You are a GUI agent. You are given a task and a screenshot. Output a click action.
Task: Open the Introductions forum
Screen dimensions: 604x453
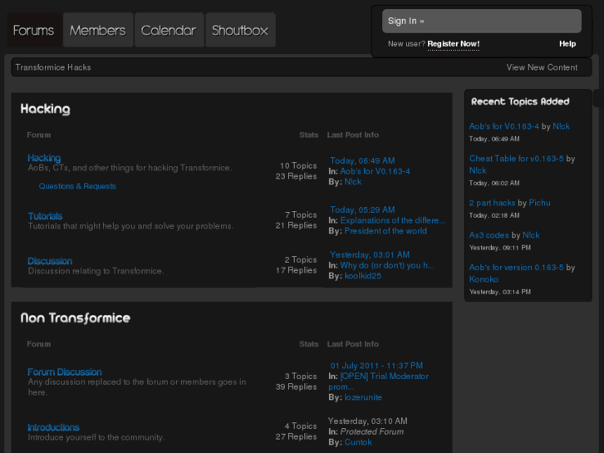tap(53, 427)
